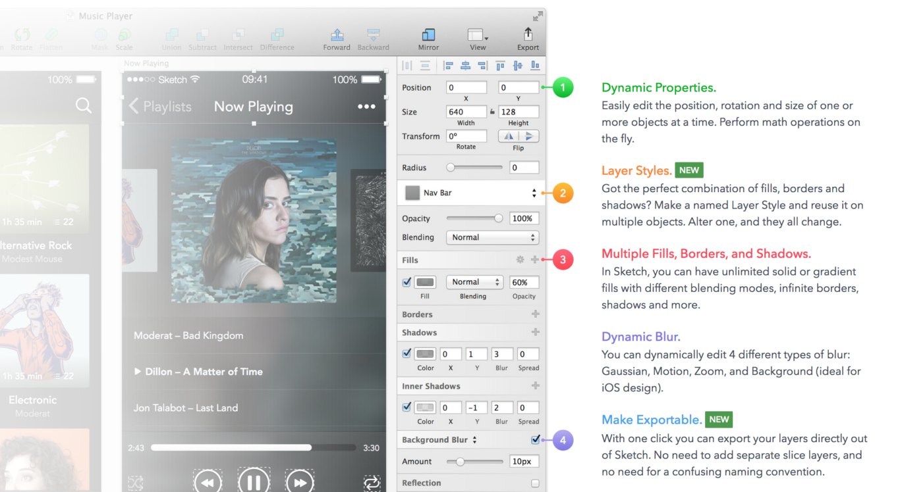Enable the Reflection checkbox
Viewport: 900px width, 492px height.
coord(535,483)
